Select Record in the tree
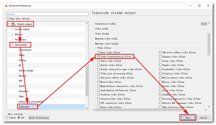 point(22,76)
